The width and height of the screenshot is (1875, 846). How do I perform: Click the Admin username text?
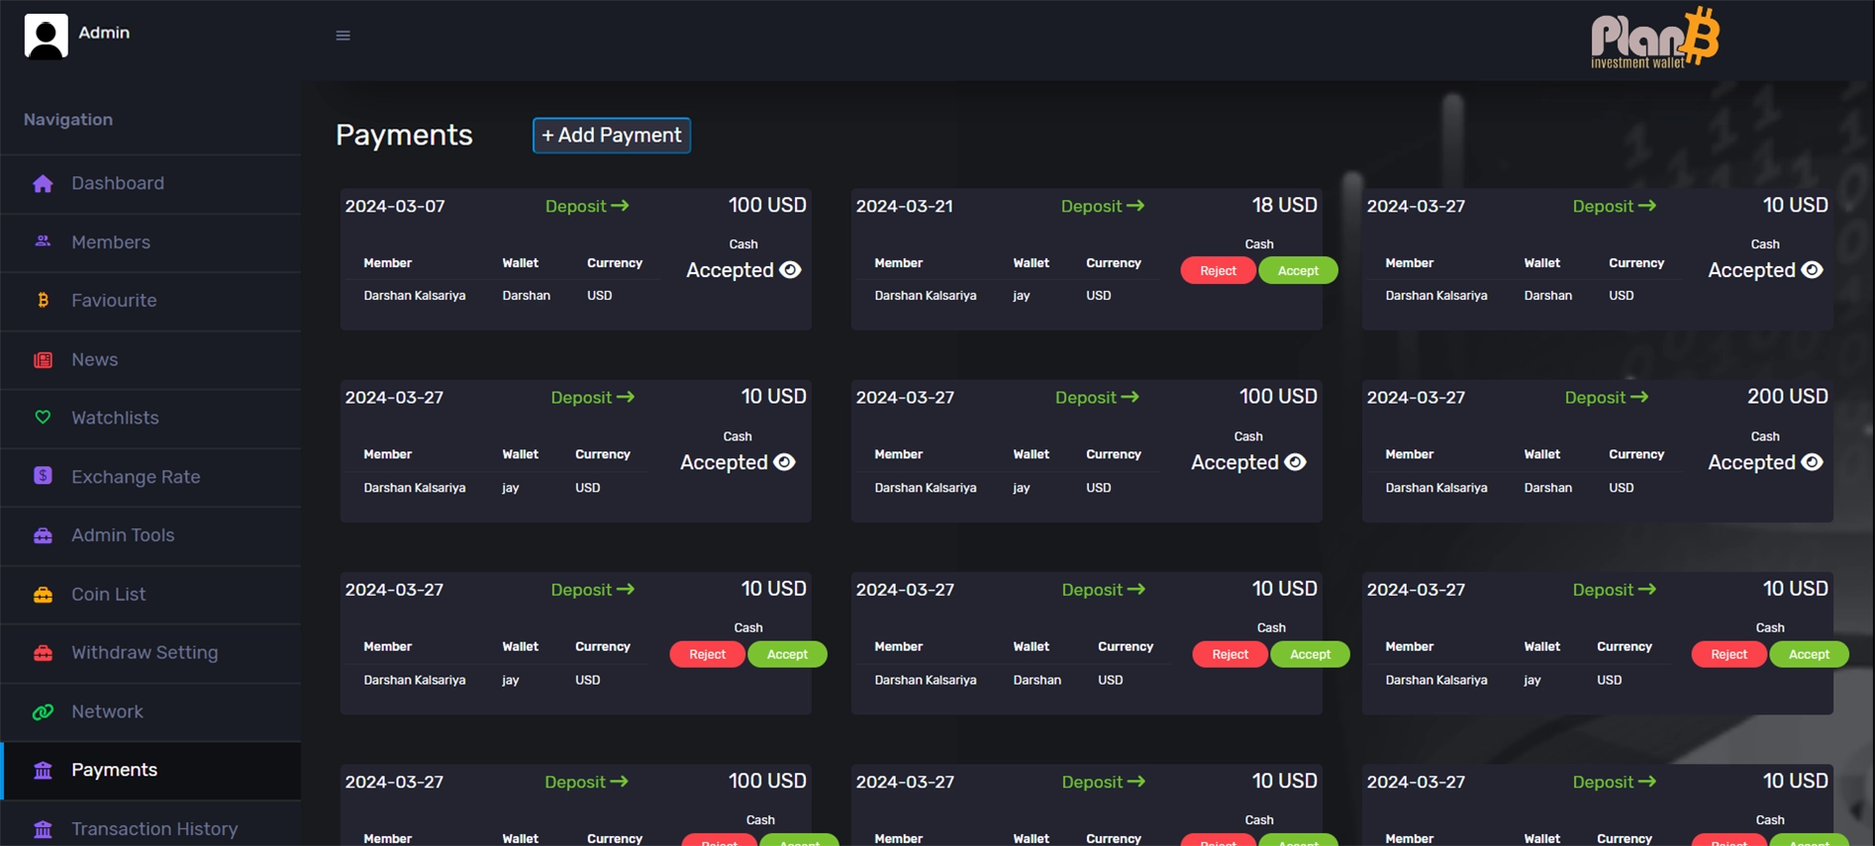click(x=104, y=33)
